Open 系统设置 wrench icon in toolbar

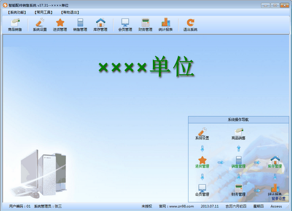pos(40,25)
